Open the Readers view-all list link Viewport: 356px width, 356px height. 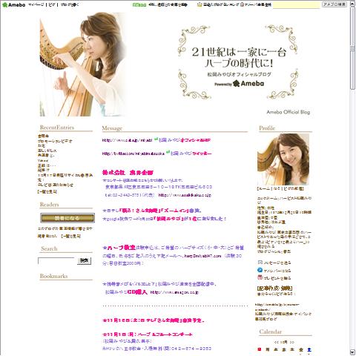coord(70,236)
